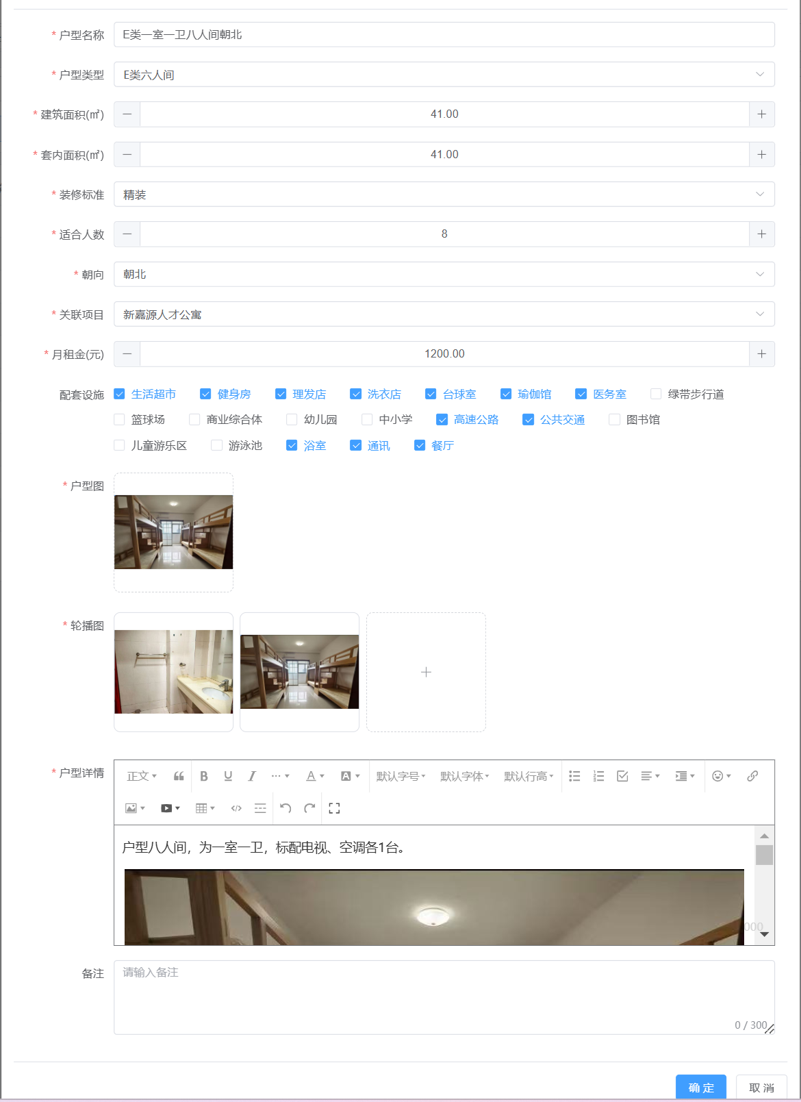Undo the last editor change
Screen dimensions: 801x1102
[285, 808]
